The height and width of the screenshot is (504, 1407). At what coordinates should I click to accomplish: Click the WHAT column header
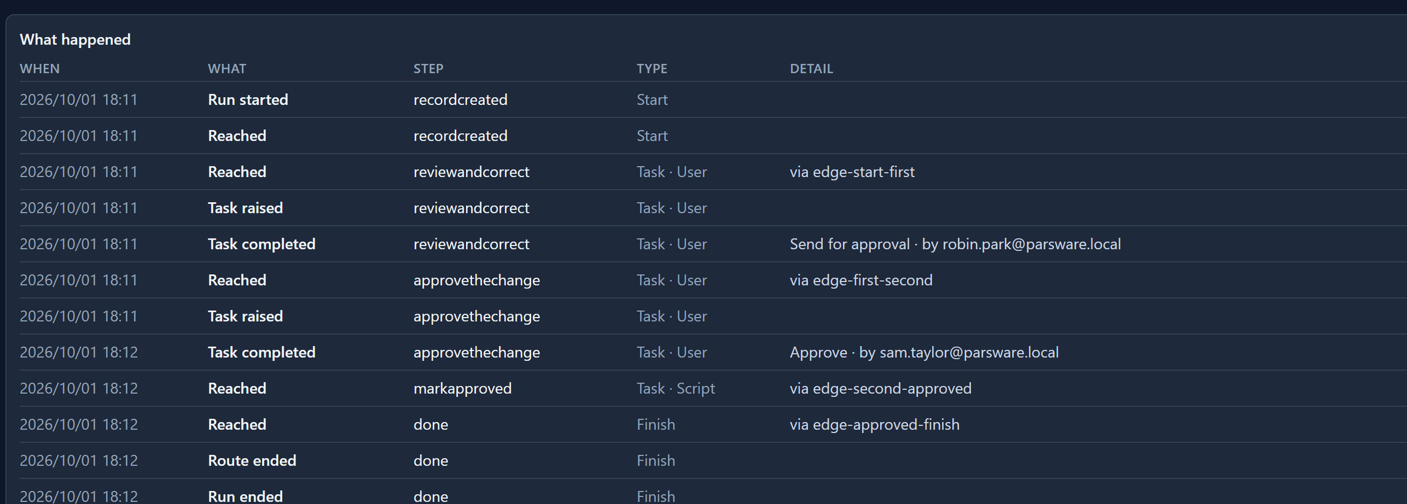pyautogui.click(x=227, y=69)
